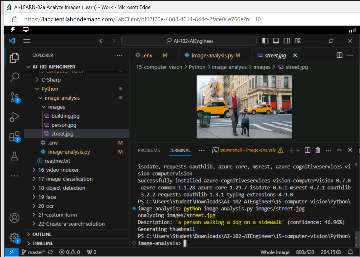360x257 pixels.
Task: Click the lab display monitor icon
Action: click(x=26, y=30)
